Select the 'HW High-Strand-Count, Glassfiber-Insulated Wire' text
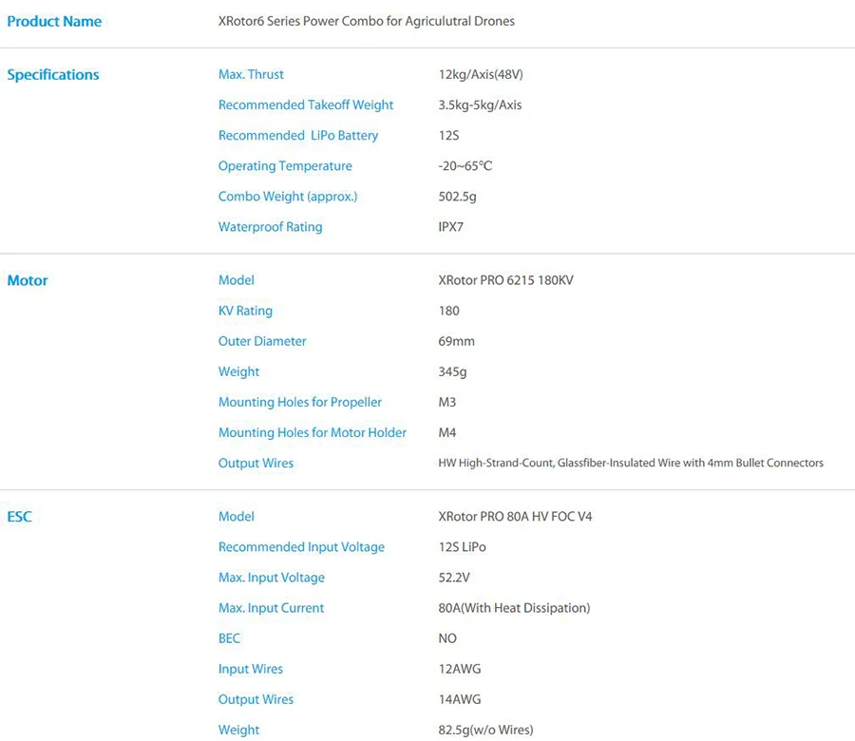This screenshot has width=855, height=741. (x=560, y=463)
